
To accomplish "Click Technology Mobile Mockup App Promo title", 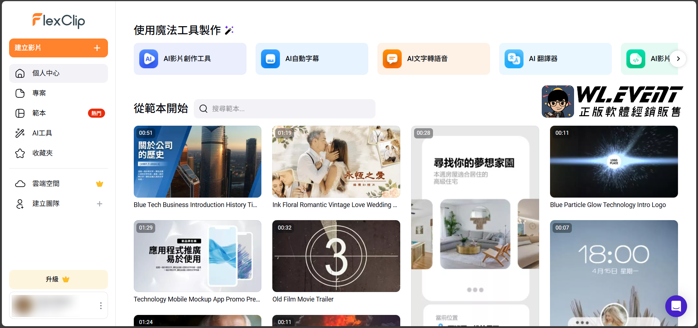I will pos(197,299).
